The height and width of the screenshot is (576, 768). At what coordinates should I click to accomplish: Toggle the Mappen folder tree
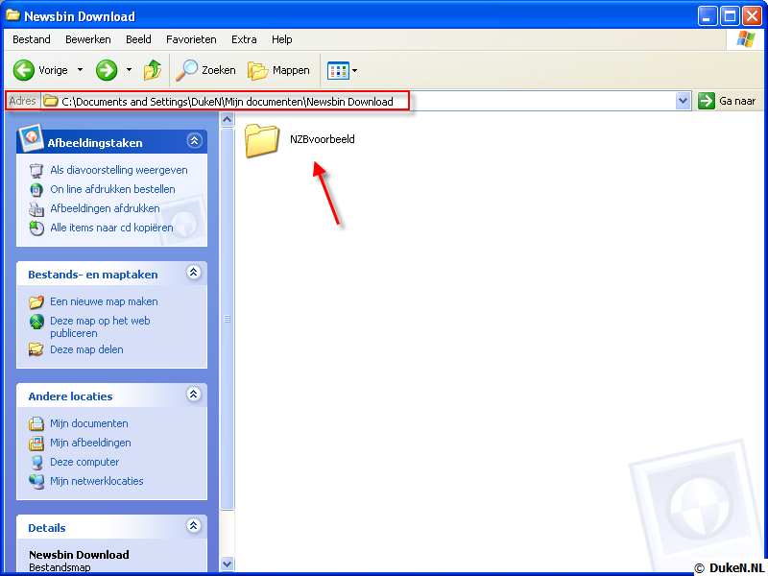click(278, 70)
